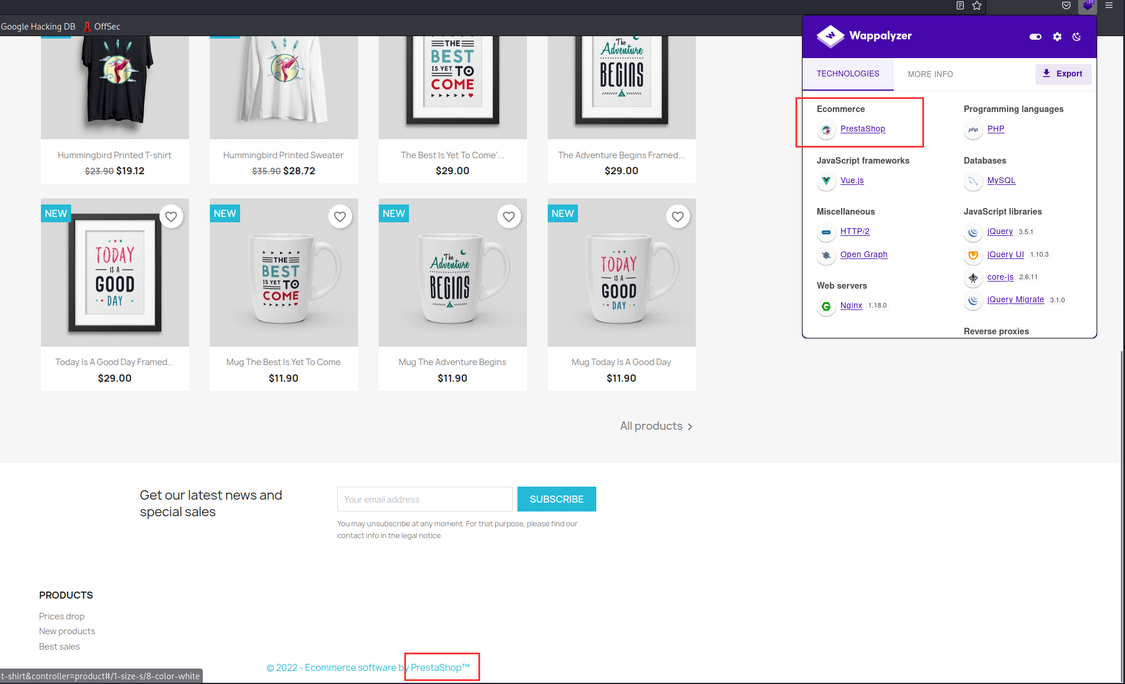Switch to the MORE INFO tab
This screenshot has width=1125, height=684.
[930, 74]
